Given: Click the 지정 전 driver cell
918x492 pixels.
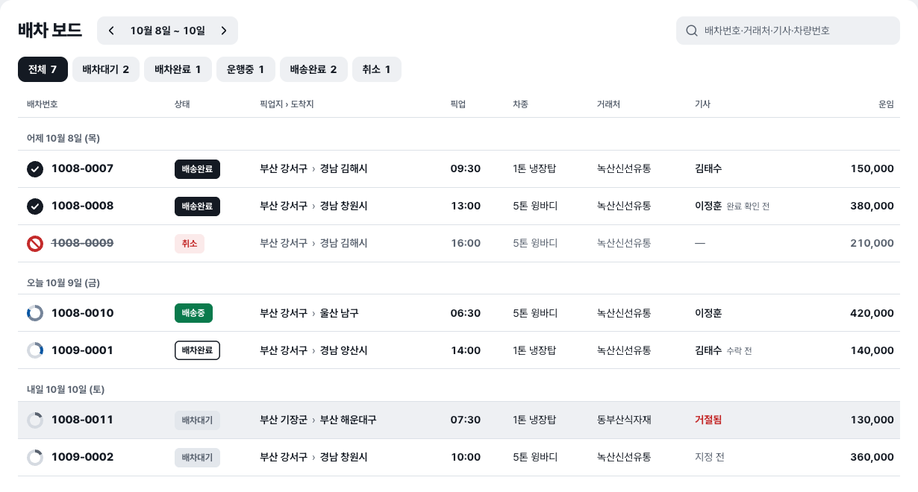Looking at the screenshot, I should 710,458.
